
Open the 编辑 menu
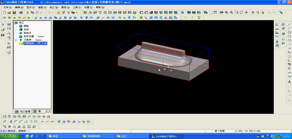pos(19,7)
